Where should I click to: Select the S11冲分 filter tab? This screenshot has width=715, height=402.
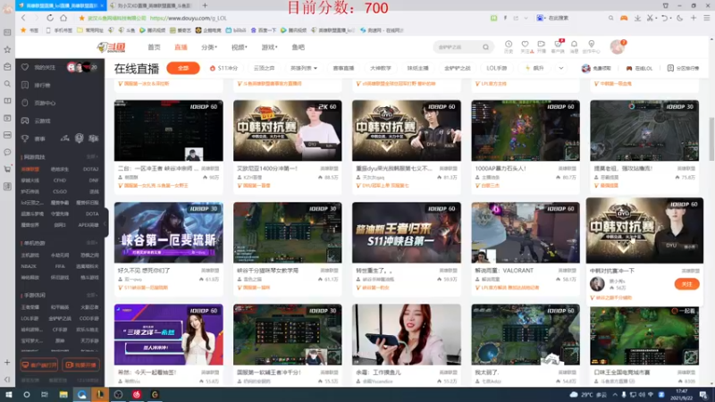tap(224, 68)
